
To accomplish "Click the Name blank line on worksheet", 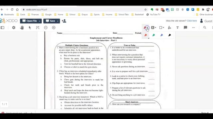I will click(x=86, y=33).
